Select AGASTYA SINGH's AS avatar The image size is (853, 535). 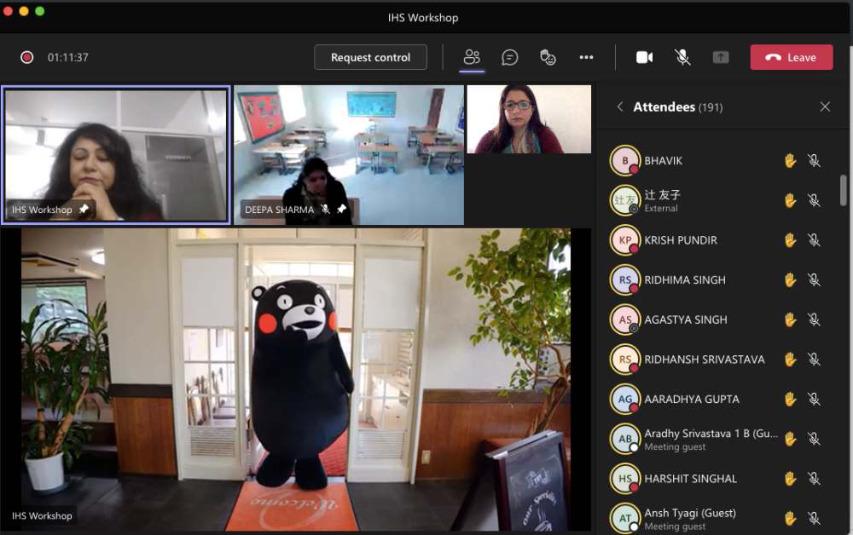[x=625, y=319]
